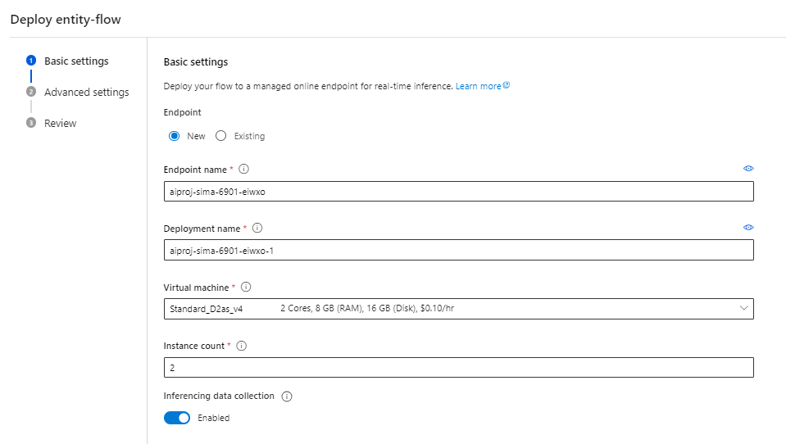Open the Virtual machine dropdown
786x444 pixels.
pos(457,309)
